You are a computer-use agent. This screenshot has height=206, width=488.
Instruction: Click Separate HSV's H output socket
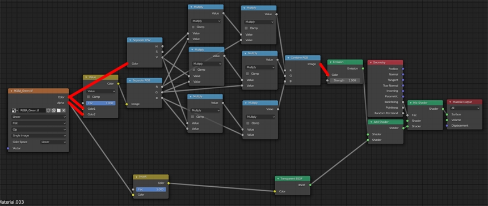coord(162,46)
